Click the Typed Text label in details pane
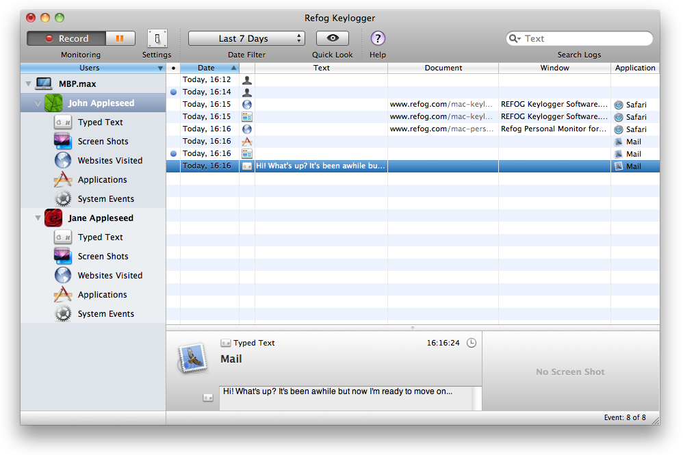The height and width of the screenshot is (455, 683). pos(254,343)
